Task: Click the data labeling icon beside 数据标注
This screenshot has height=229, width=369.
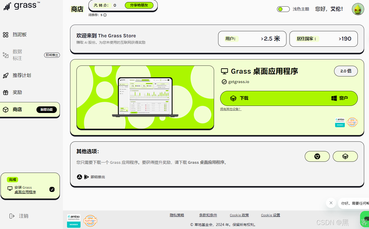Action: [x=6, y=55]
